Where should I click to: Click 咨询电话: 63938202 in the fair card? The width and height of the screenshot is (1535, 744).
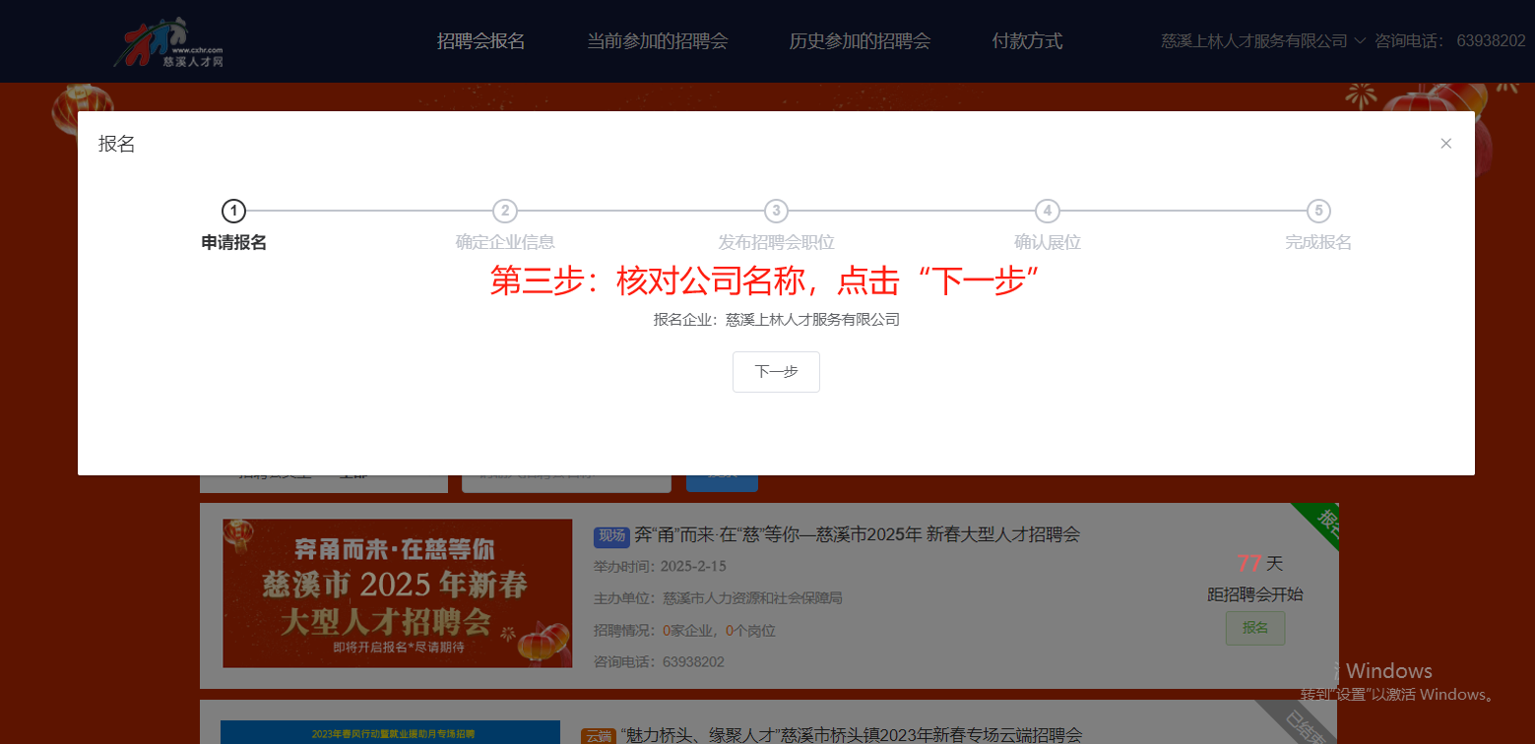[659, 661]
